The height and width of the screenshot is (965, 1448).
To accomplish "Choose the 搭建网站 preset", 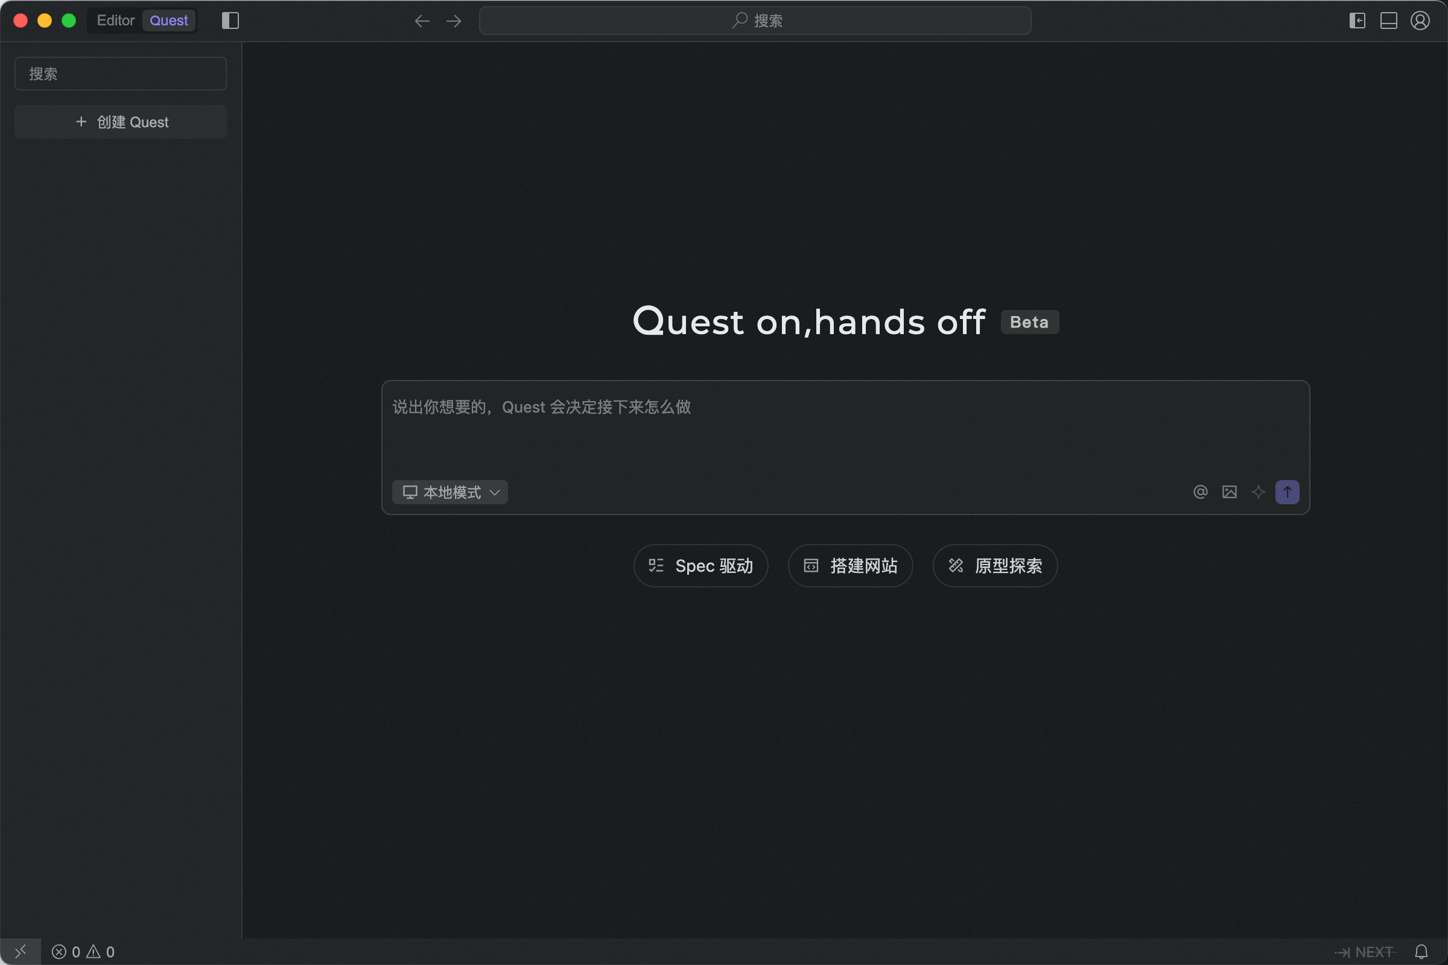I will coord(850,565).
